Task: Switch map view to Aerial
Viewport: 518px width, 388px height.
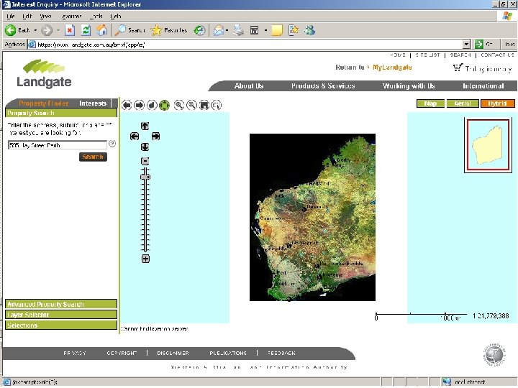Action: tap(463, 103)
